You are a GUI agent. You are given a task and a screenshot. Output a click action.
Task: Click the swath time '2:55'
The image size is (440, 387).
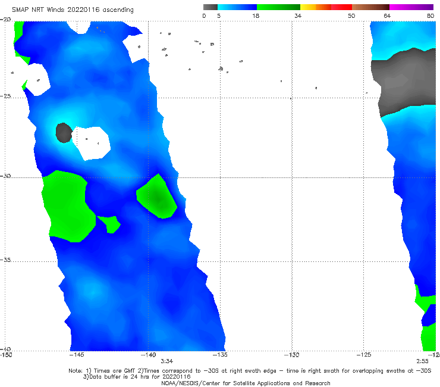(422, 361)
